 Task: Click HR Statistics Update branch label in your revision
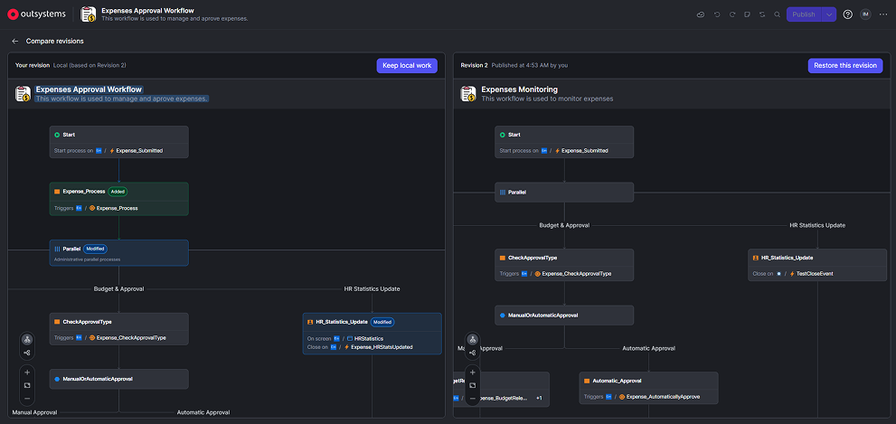(372, 288)
